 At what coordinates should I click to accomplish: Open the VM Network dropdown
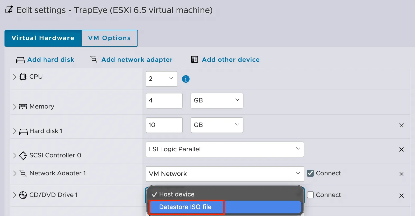(225, 174)
